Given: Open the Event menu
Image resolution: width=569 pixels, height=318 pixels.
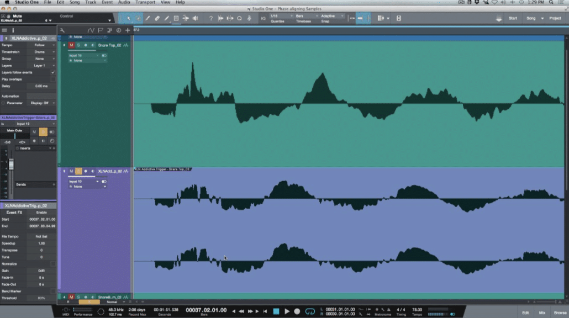Looking at the screenshot, I should tap(107, 2).
